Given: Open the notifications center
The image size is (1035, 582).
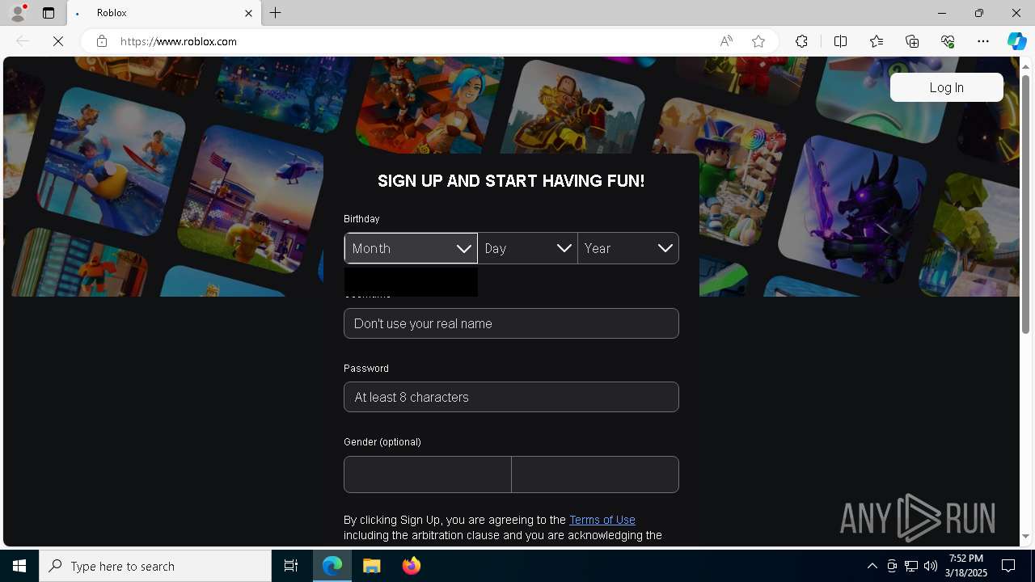Looking at the screenshot, I should tap(1009, 566).
